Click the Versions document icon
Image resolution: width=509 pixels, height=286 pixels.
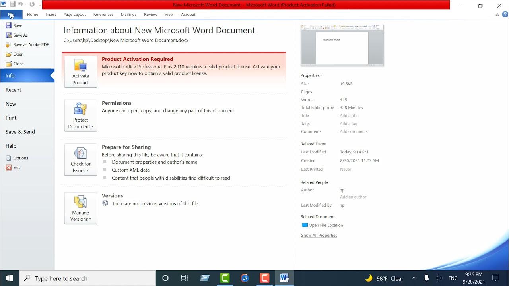(105, 203)
